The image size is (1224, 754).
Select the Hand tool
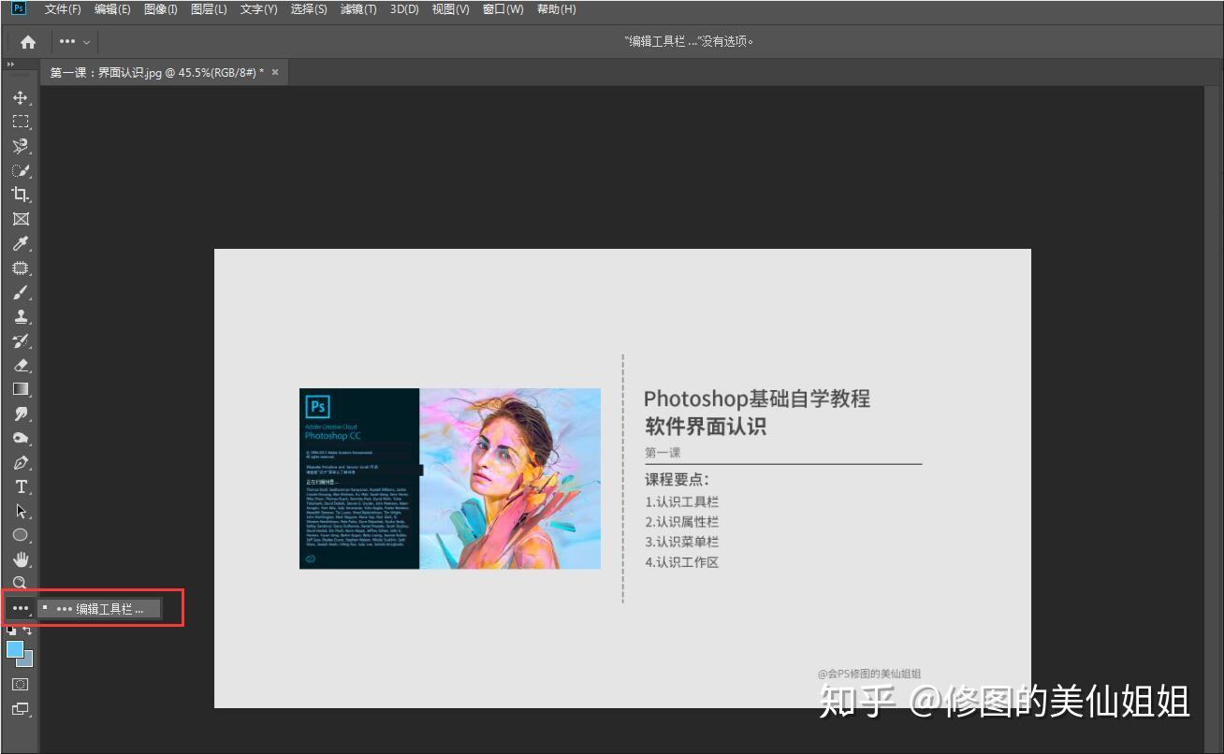point(20,559)
